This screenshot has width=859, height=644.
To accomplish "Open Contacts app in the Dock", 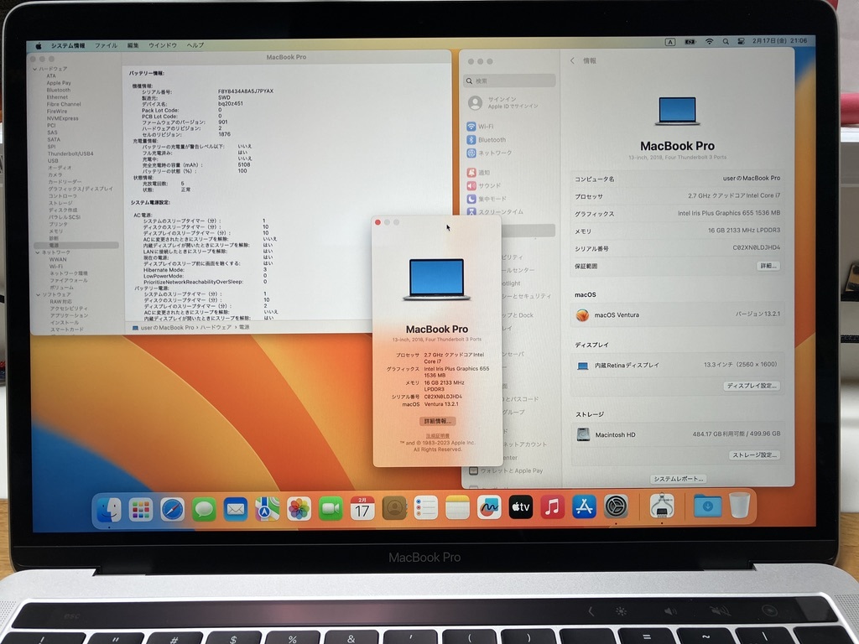I will coord(394,509).
